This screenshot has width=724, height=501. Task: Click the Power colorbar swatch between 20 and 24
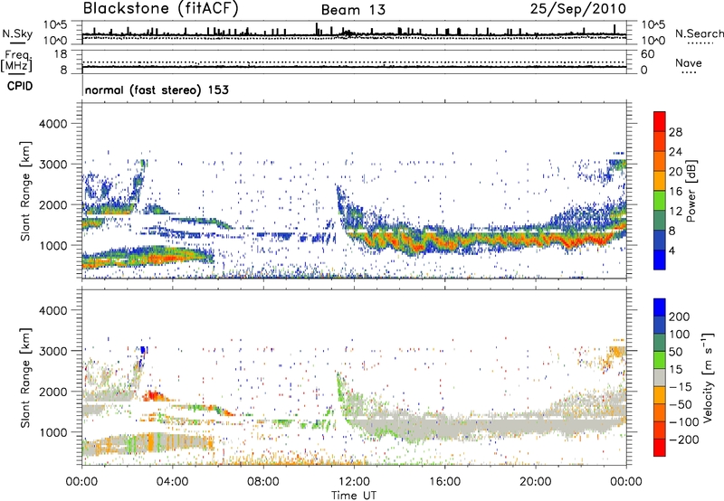[660, 162]
